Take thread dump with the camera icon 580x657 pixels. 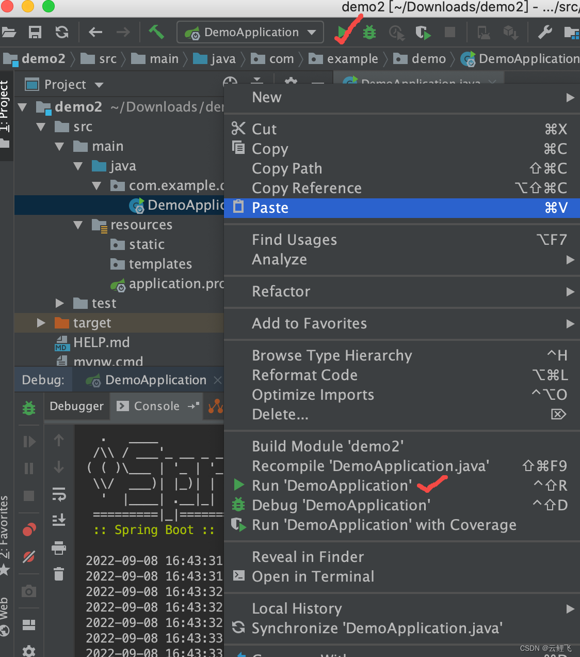click(29, 591)
